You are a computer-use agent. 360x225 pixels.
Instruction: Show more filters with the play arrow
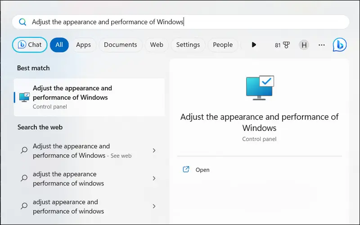coord(254,45)
